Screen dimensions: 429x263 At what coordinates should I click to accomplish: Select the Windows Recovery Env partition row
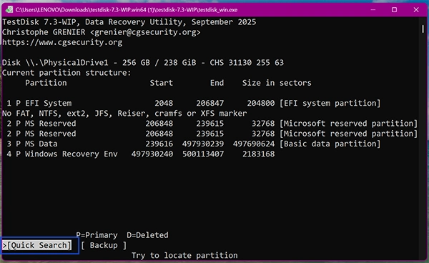[x=141, y=154]
